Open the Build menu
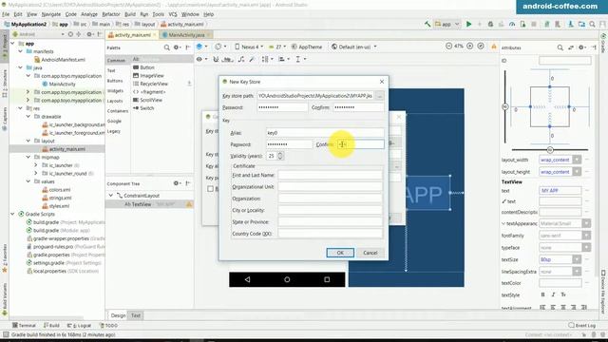Image resolution: width=608 pixels, height=342 pixels. tap(130, 14)
